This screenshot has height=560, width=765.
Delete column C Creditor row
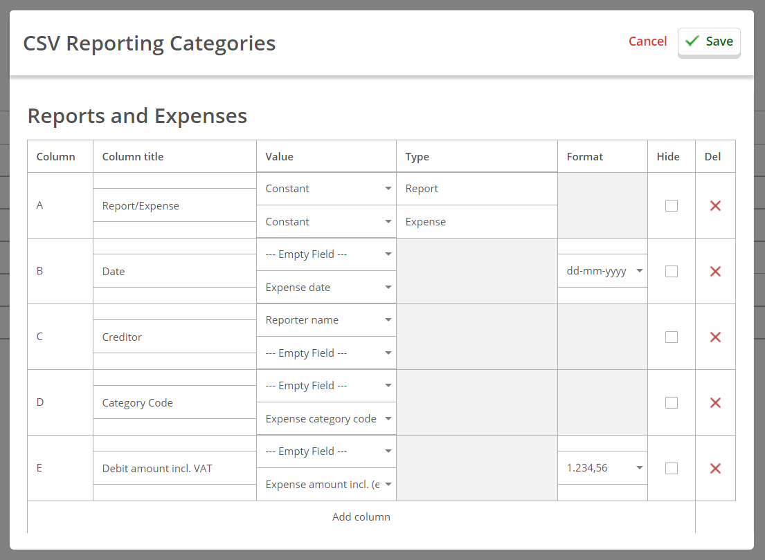coord(715,337)
